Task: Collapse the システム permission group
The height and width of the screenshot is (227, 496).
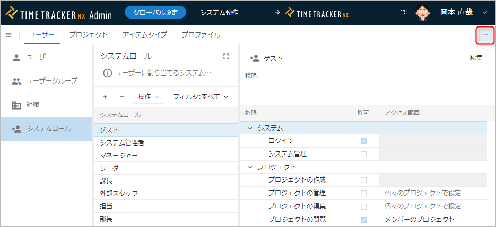Action: click(250, 128)
